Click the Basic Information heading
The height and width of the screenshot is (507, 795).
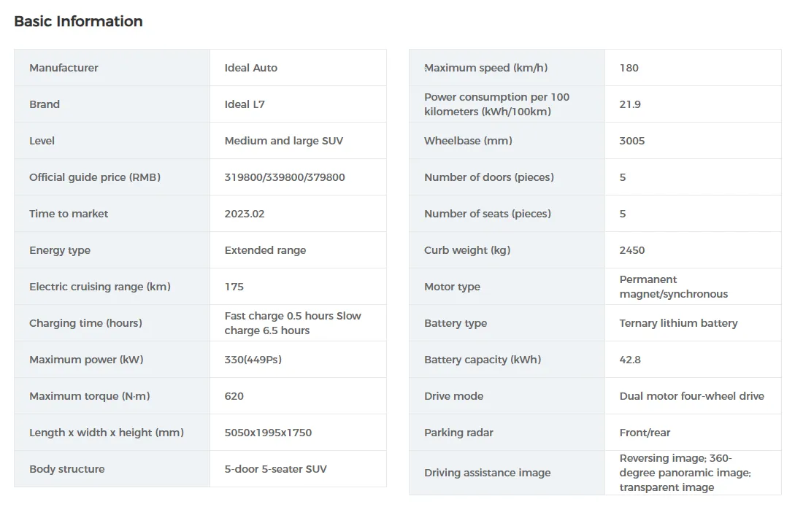(x=78, y=21)
